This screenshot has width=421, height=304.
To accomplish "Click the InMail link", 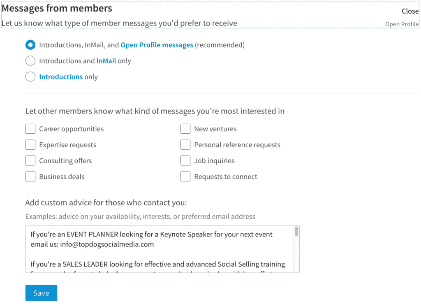I will click(x=106, y=60).
